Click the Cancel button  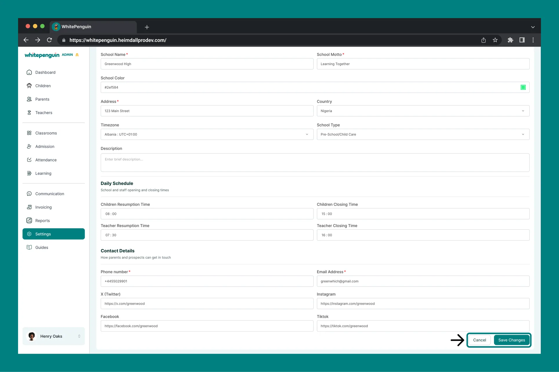coord(480,340)
